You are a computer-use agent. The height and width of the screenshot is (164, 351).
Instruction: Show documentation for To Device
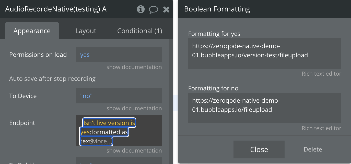pos(134,108)
